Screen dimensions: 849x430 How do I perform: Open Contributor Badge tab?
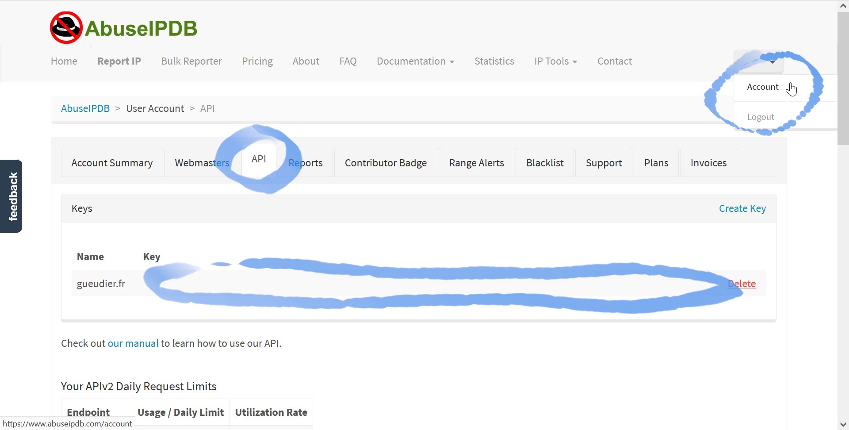(x=386, y=163)
